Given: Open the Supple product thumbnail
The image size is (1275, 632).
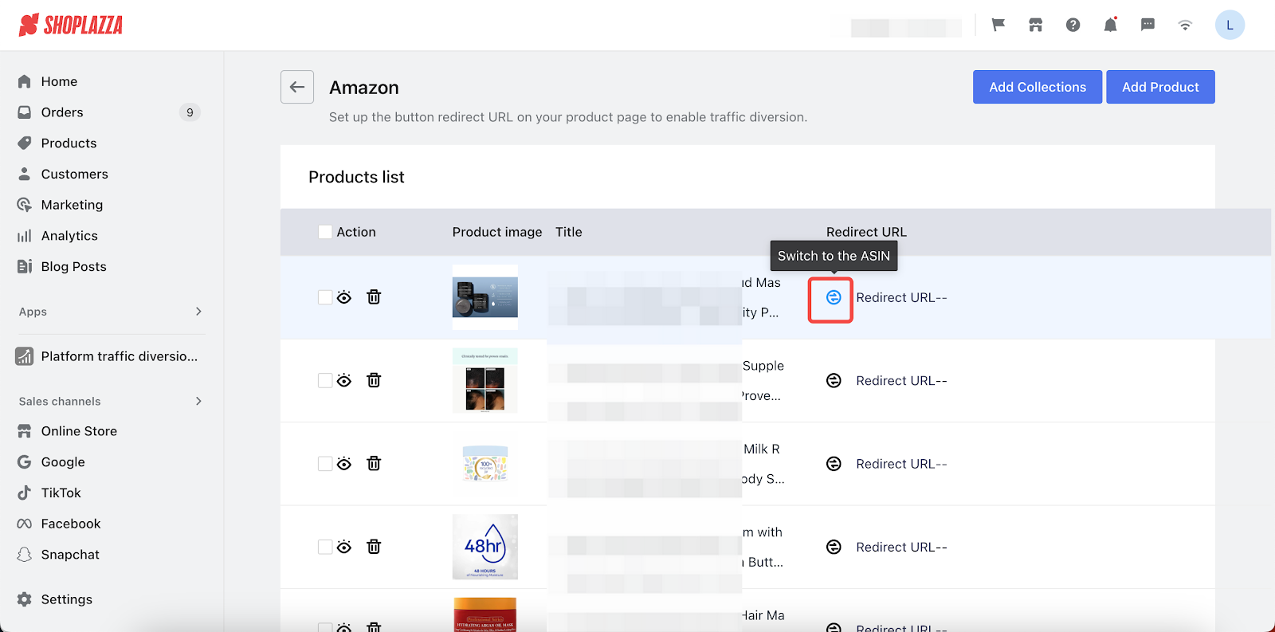Looking at the screenshot, I should pos(485,381).
